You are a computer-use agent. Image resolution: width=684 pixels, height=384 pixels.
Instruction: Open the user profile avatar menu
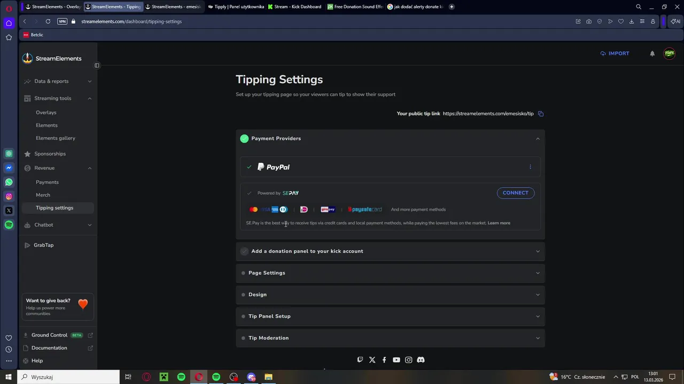(x=669, y=53)
